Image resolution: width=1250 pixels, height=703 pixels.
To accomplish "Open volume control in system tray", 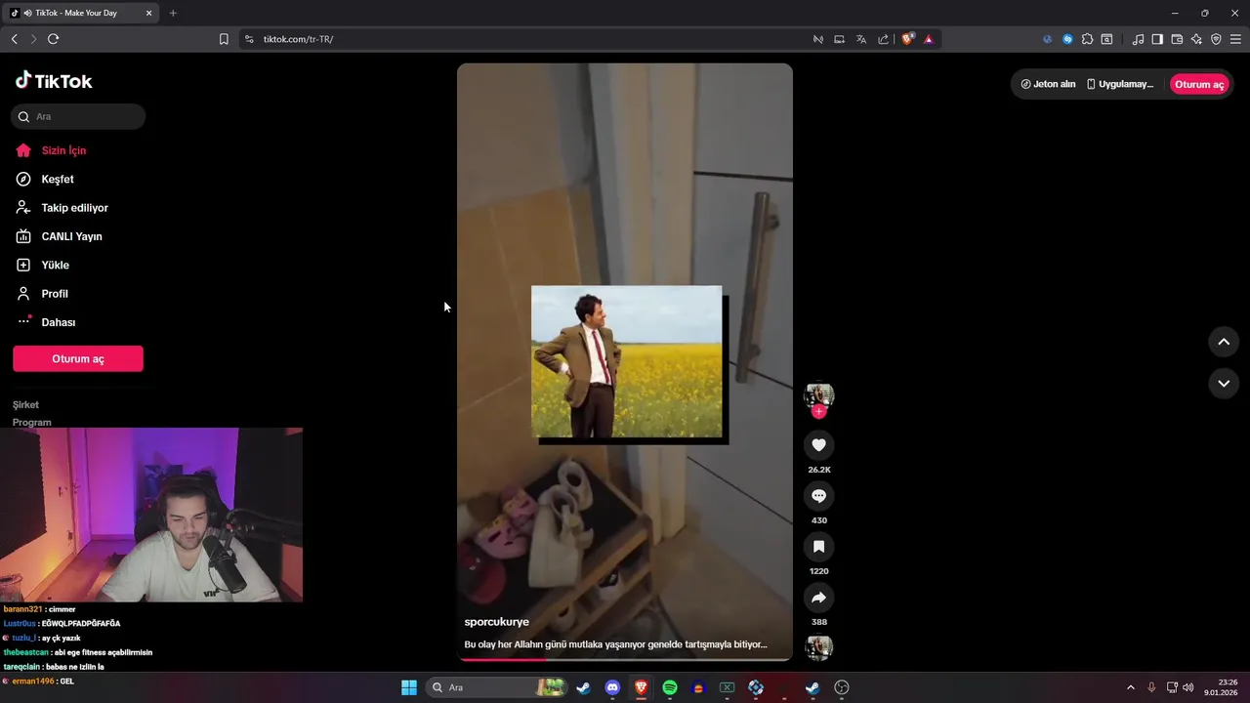I will point(1187,687).
